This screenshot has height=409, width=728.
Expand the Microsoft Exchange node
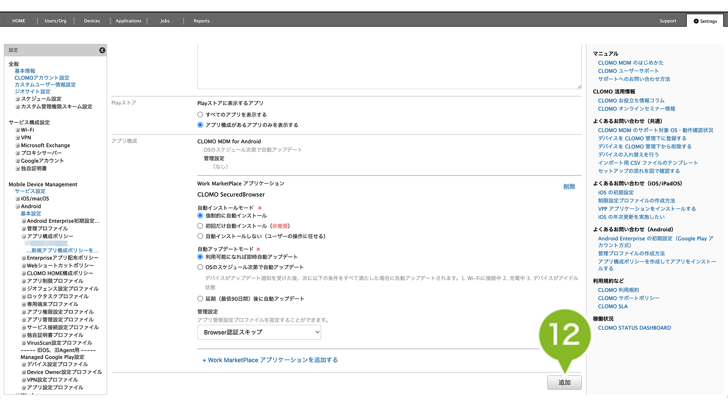[18, 146]
